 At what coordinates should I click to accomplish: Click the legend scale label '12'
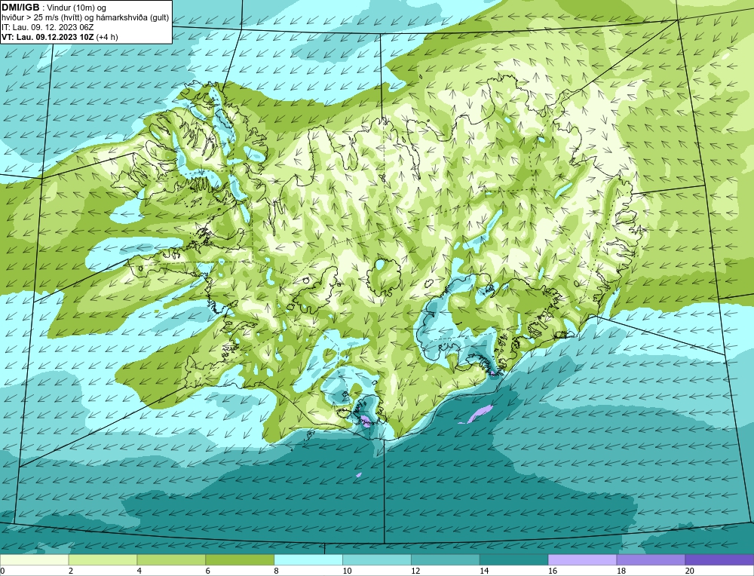tap(415, 571)
